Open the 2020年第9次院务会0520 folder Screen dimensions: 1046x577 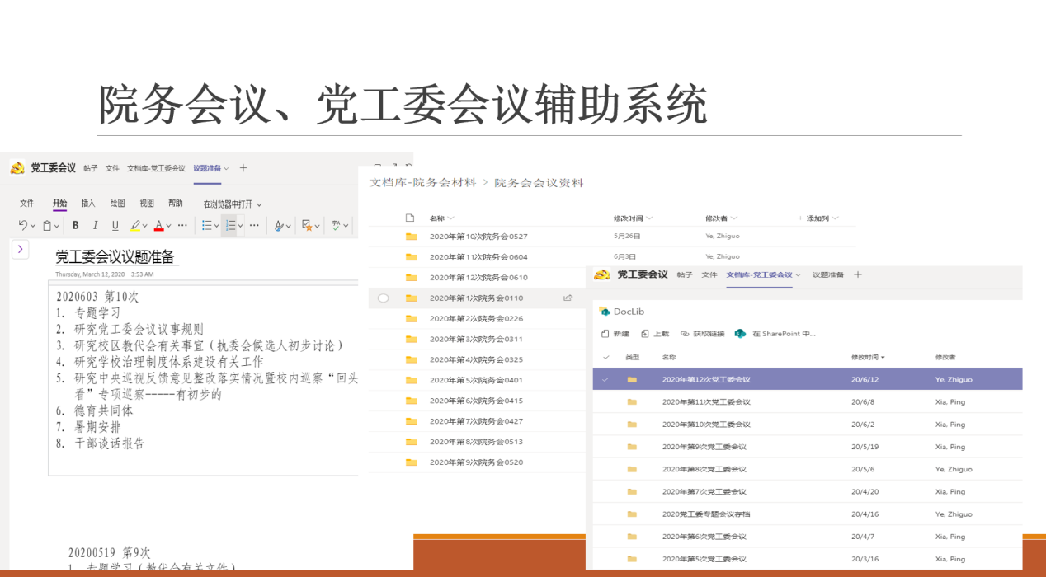click(476, 462)
